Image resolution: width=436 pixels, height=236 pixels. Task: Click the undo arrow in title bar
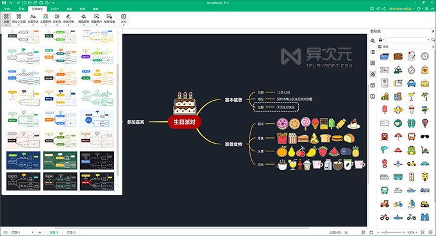click(x=10, y=3)
